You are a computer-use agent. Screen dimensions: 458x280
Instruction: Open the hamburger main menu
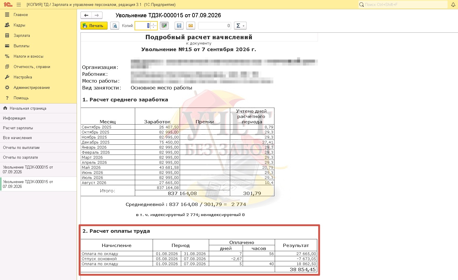click(x=19, y=4)
